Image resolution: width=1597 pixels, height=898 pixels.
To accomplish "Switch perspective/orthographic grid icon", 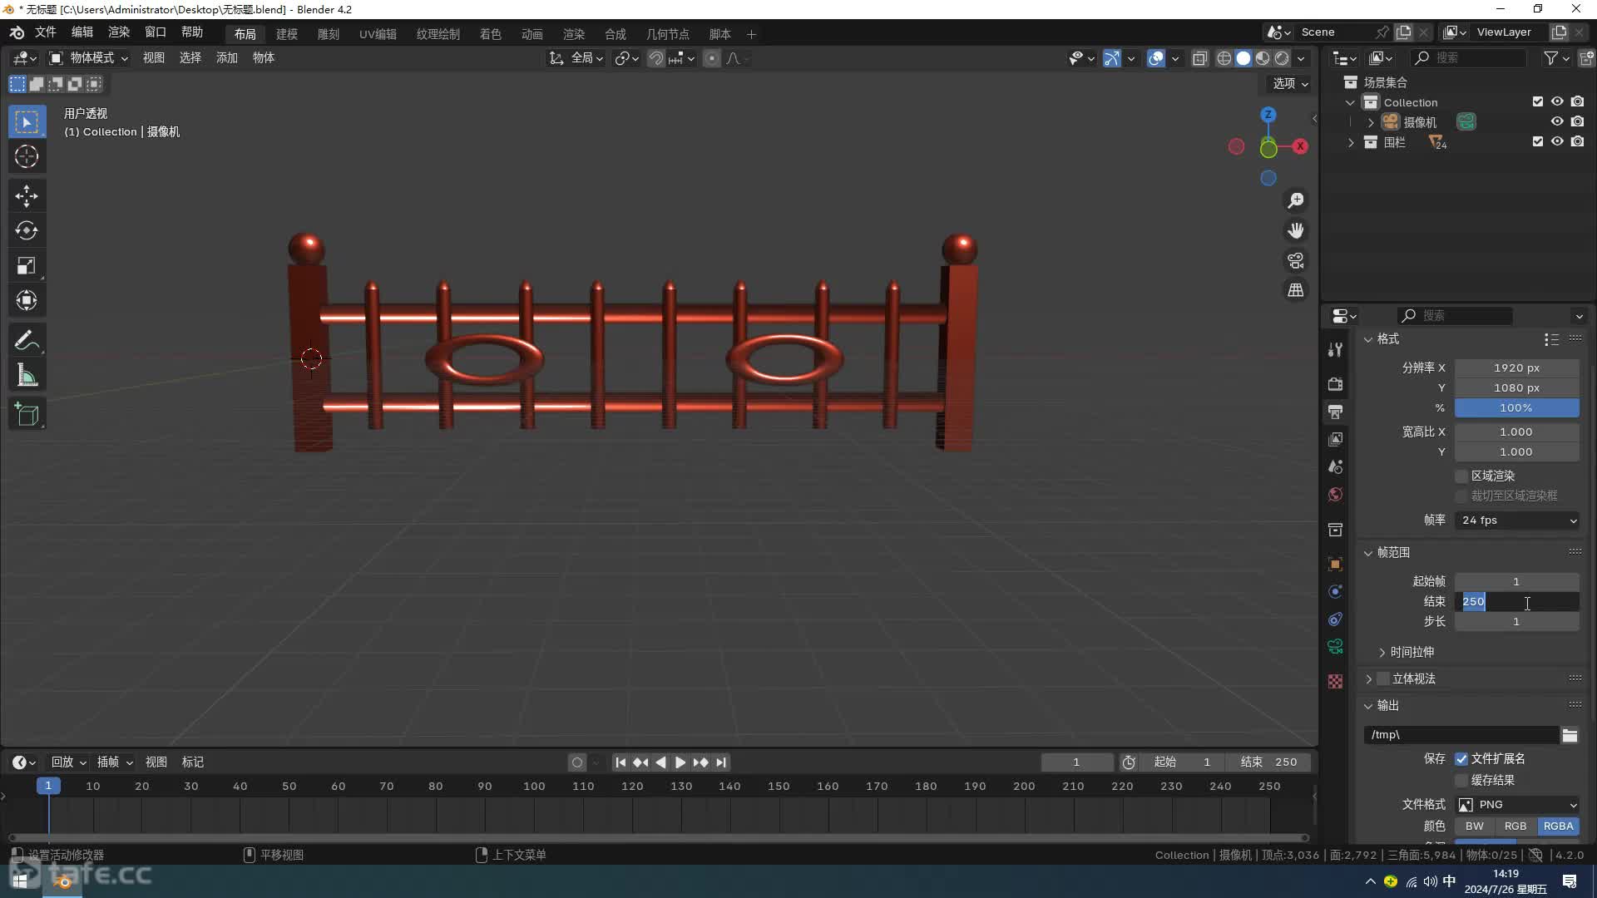I will (x=1296, y=290).
